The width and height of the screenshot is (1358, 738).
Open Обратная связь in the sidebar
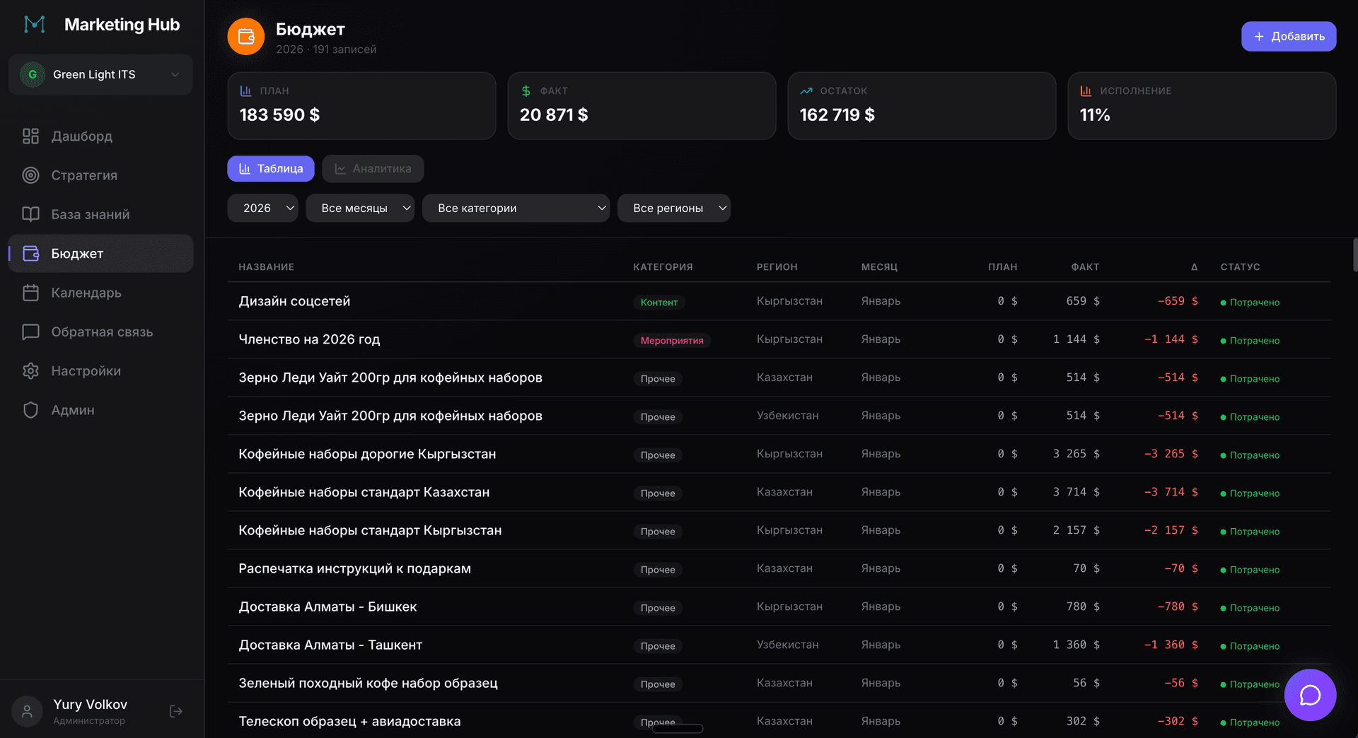tap(101, 332)
